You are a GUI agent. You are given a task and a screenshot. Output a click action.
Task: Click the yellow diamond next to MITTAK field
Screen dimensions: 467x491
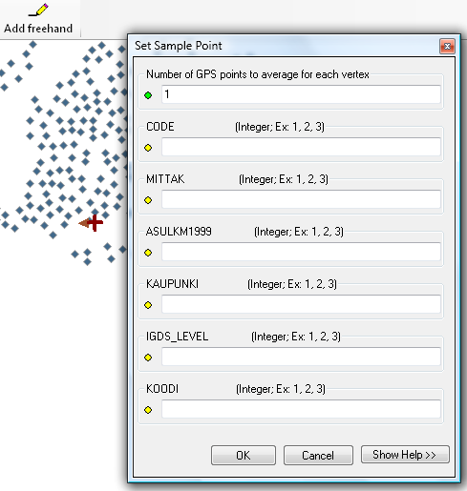(x=148, y=200)
